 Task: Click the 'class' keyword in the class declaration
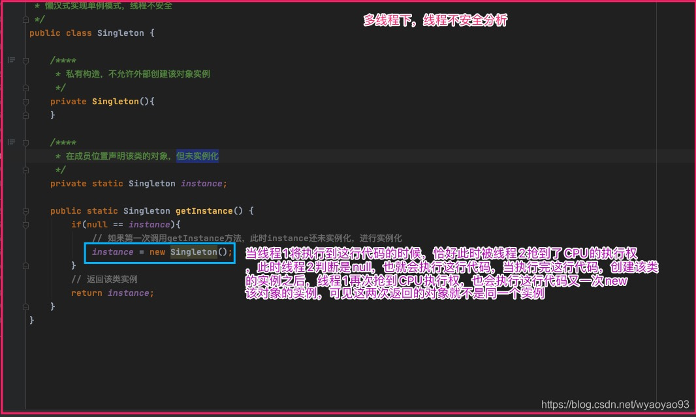coord(79,33)
